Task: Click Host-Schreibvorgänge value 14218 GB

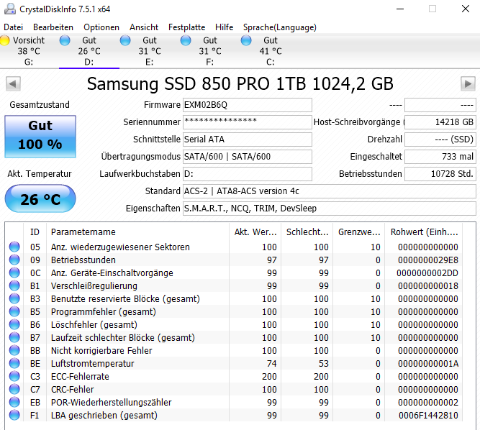Action: [x=440, y=122]
